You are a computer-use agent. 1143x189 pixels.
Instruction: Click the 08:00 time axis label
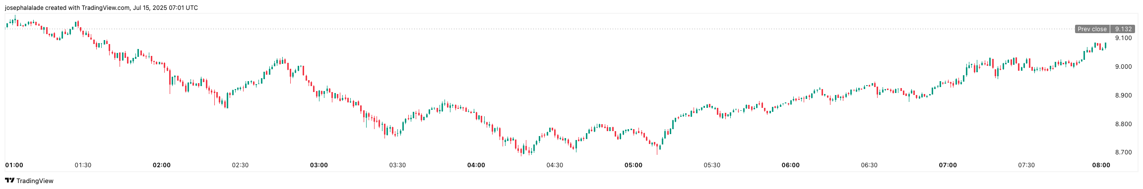tap(1101, 165)
